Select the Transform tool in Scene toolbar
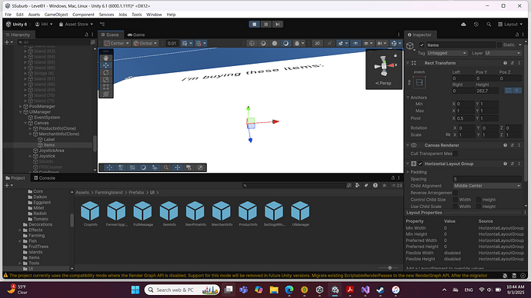The width and height of the screenshot is (531, 298). pos(105,94)
